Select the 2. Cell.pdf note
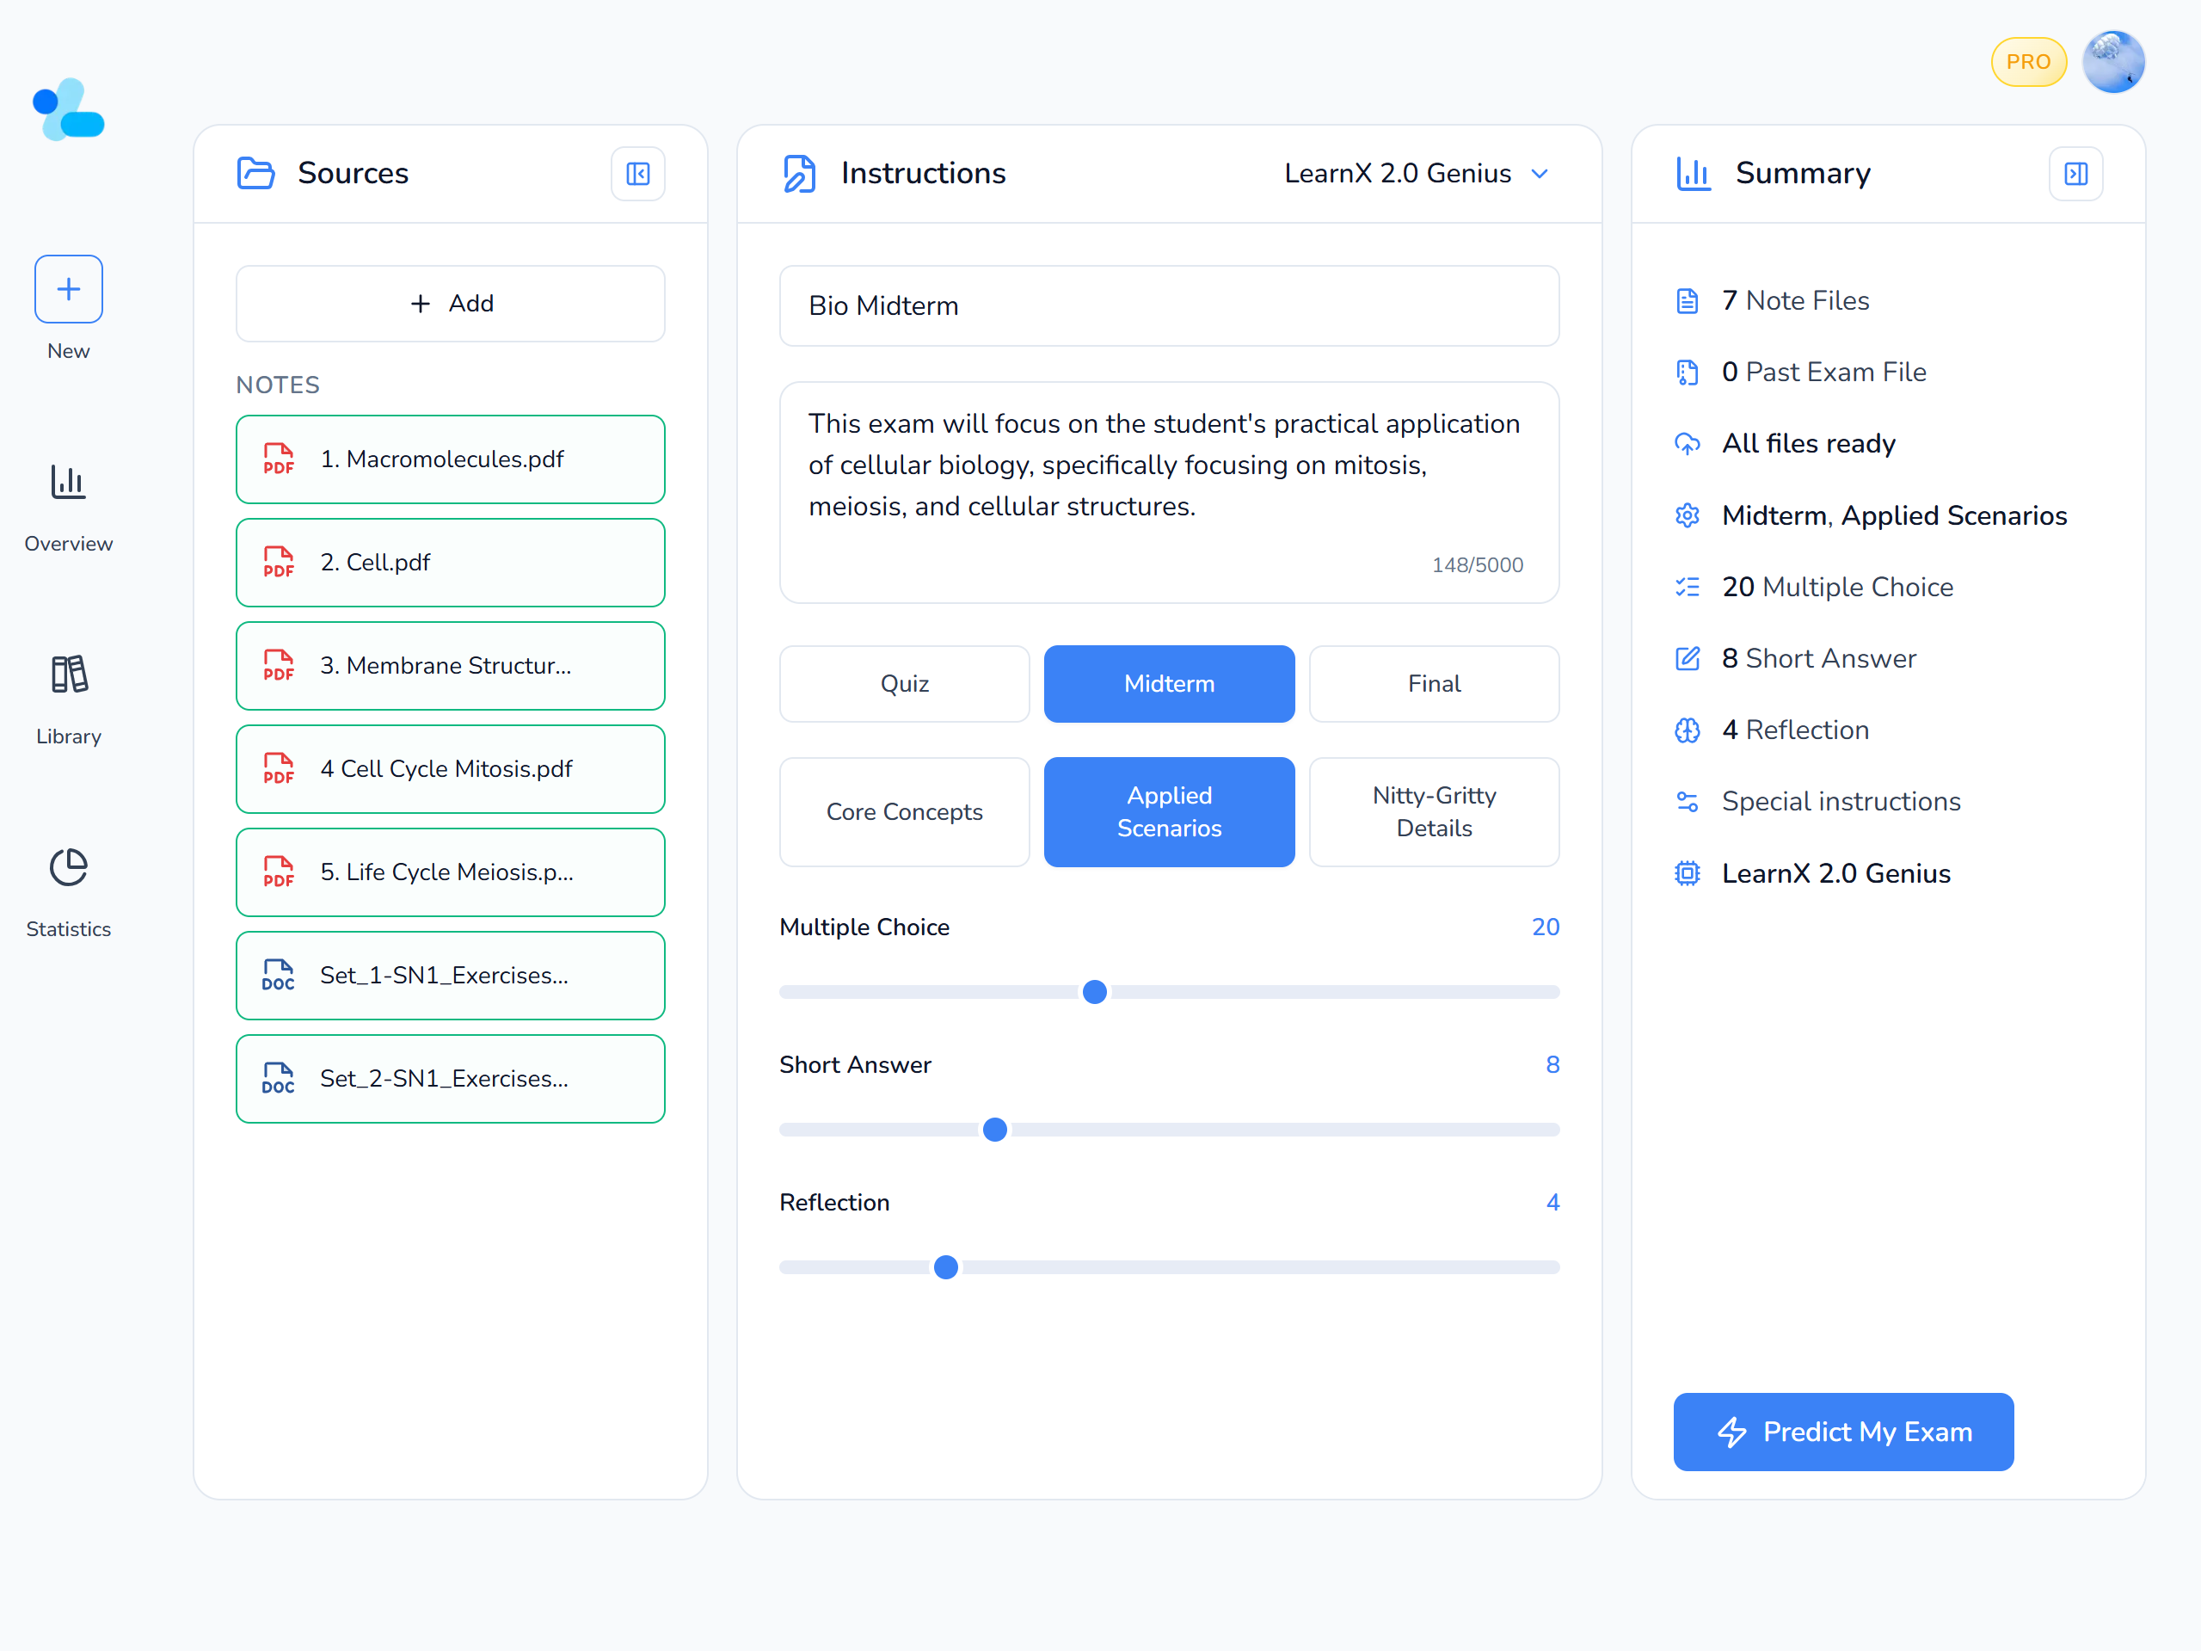This screenshot has height=1651, width=2201. point(450,564)
